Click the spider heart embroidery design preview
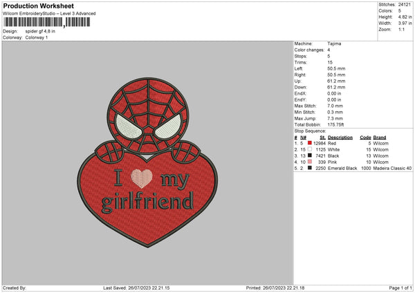The height and width of the screenshot is (293, 415). (x=148, y=162)
